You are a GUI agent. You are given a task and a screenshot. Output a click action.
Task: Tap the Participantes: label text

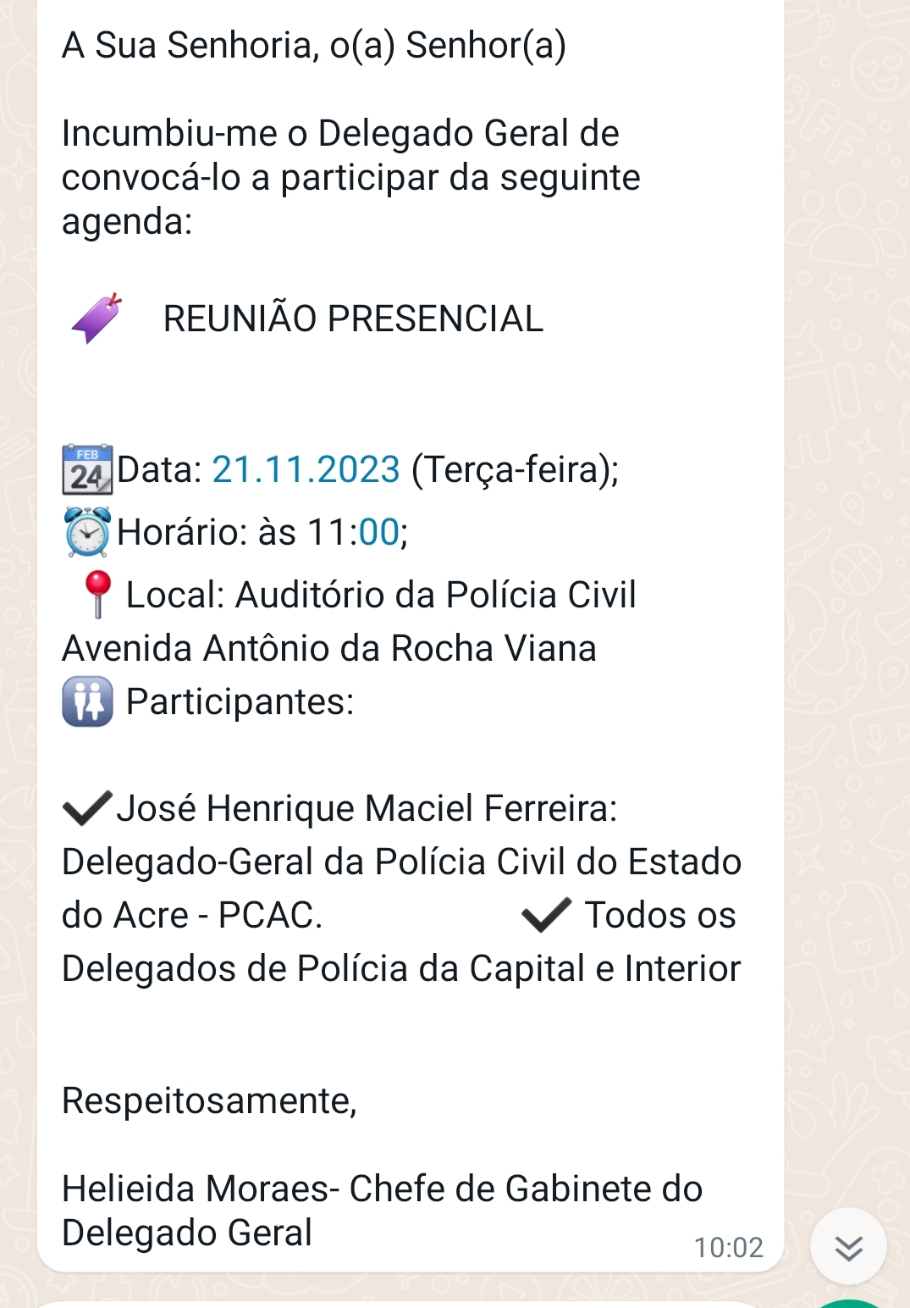[x=240, y=701]
